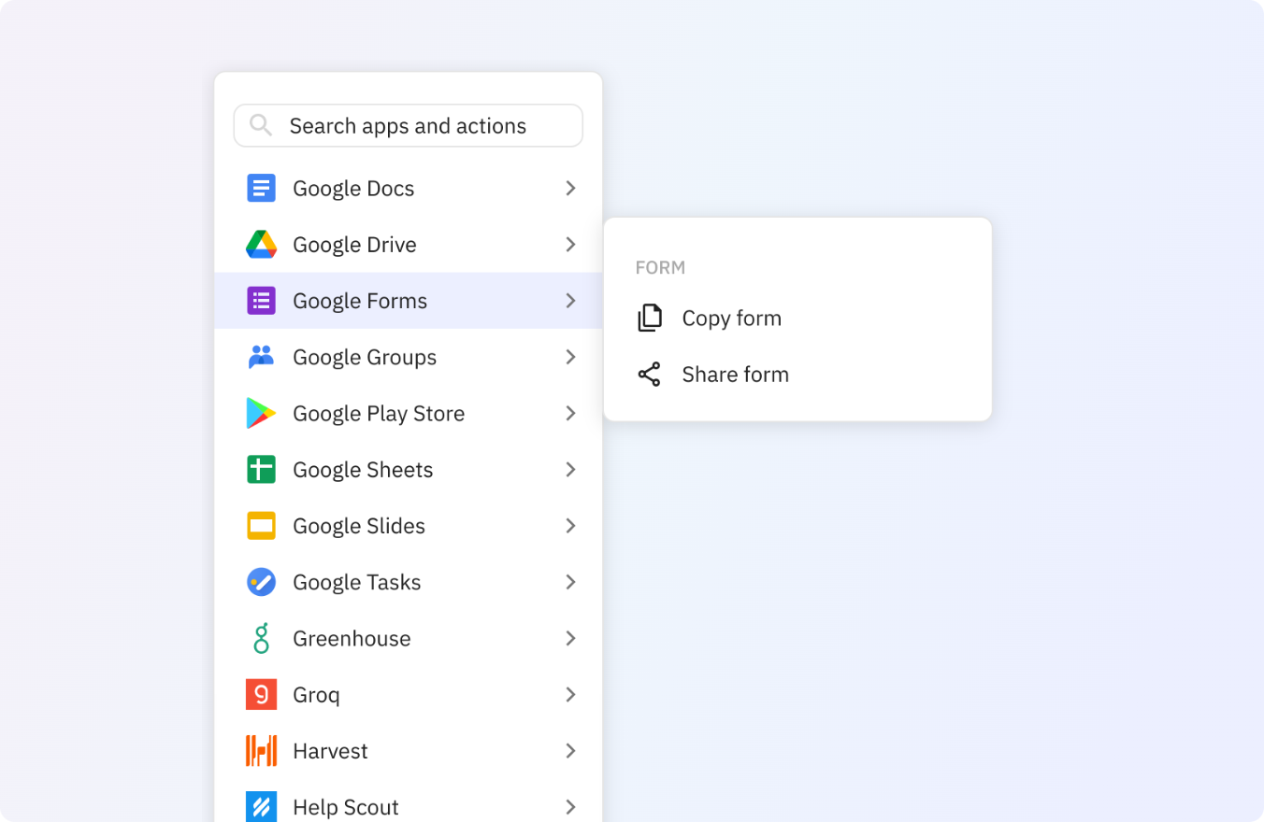The height and width of the screenshot is (822, 1264).
Task: Expand the Google Forms chevron
Action: pos(570,301)
